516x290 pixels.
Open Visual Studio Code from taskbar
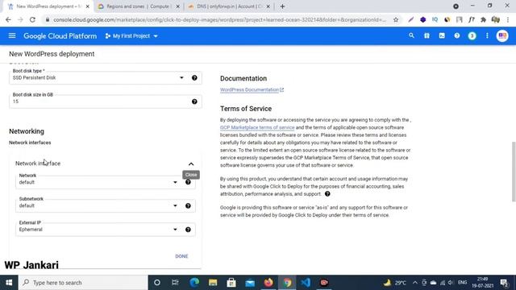click(306, 283)
